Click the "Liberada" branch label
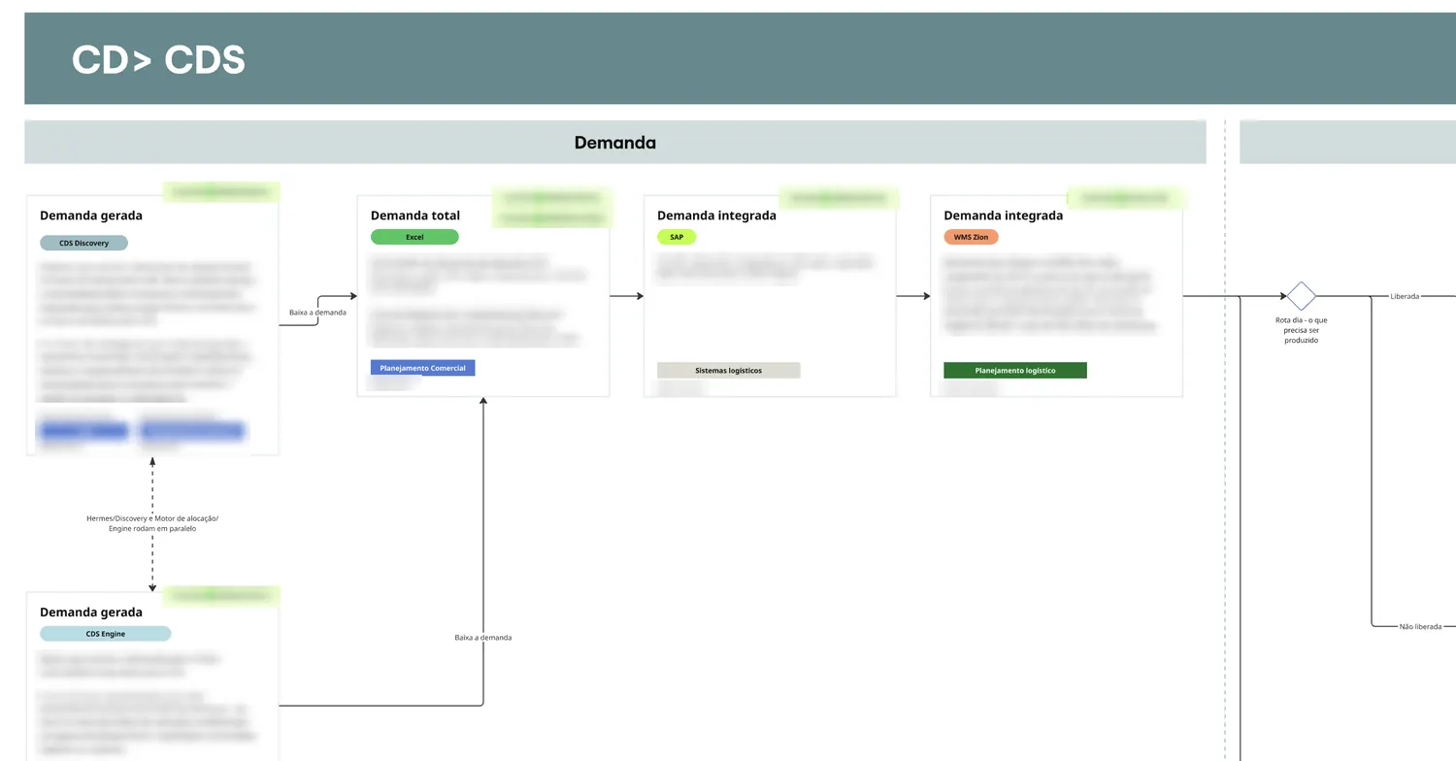This screenshot has width=1456, height=761. coord(1405,296)
